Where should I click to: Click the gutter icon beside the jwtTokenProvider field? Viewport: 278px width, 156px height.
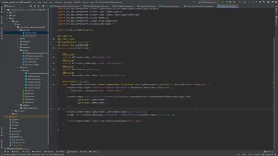tap(54, 57)
